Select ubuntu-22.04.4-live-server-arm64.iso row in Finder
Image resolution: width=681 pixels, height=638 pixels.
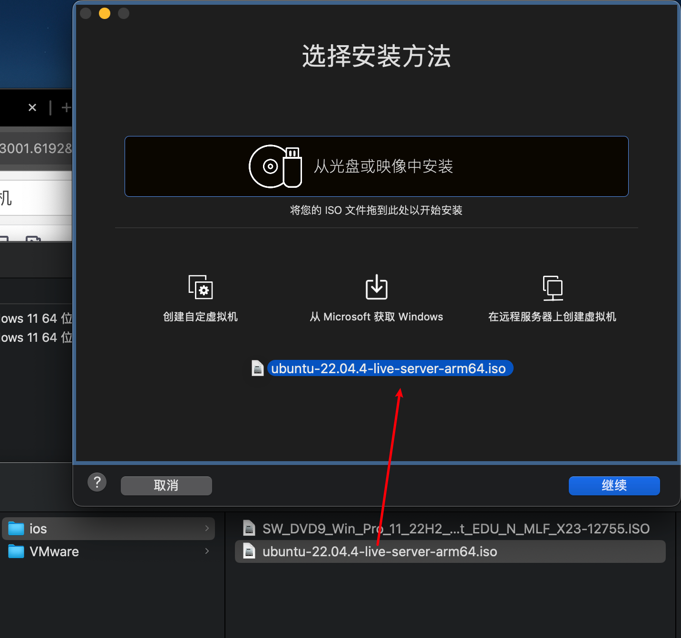450,551
